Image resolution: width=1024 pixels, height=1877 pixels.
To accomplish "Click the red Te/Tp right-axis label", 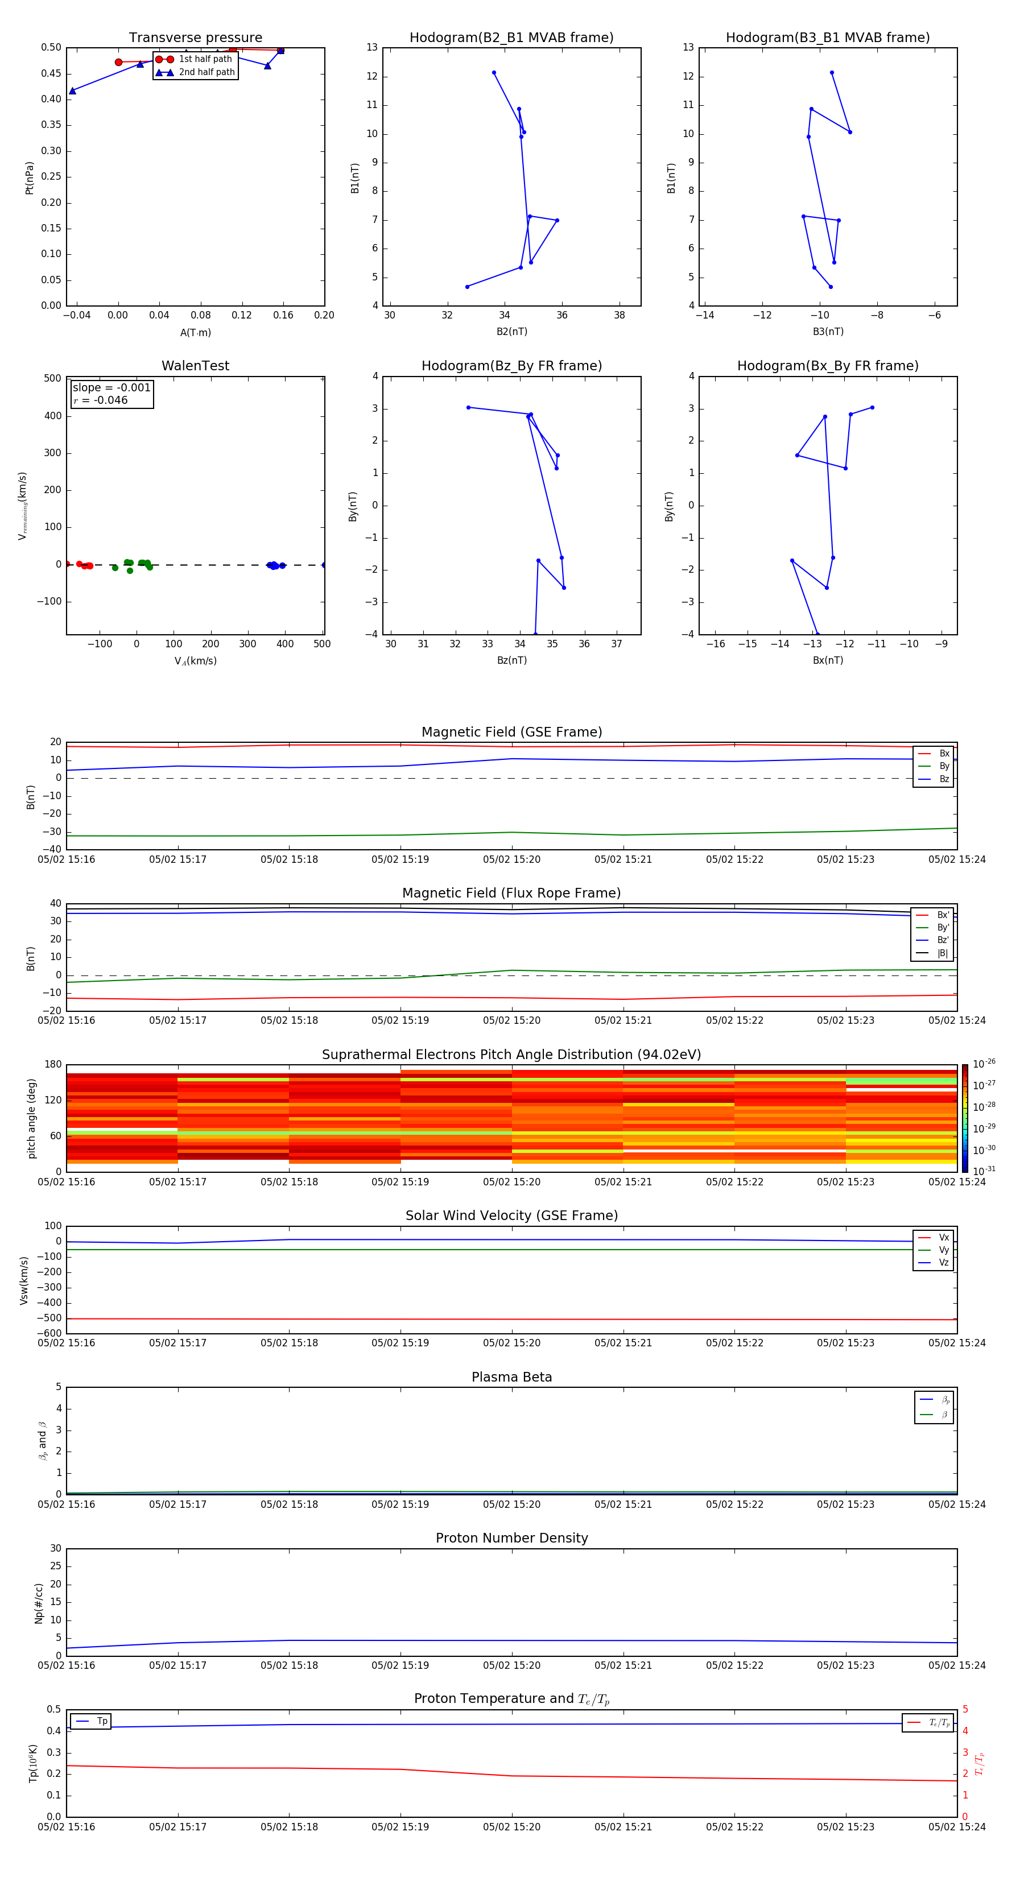I will point(979,1763).
